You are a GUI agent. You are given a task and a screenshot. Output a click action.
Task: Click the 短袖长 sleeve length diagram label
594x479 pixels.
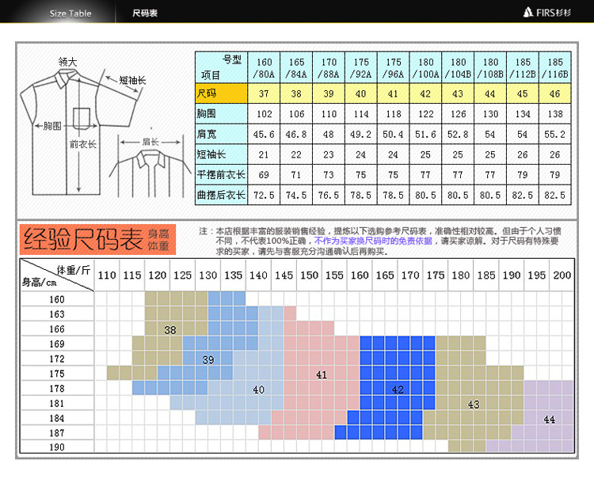[x=132, y=80]
